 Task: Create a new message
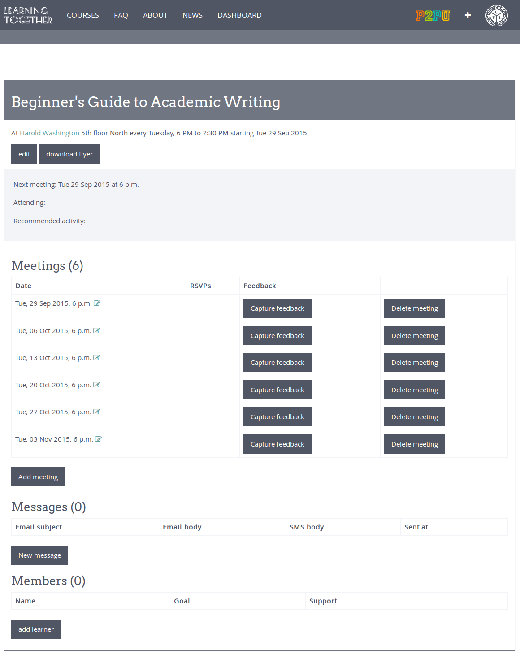click(x=39, y=555)
